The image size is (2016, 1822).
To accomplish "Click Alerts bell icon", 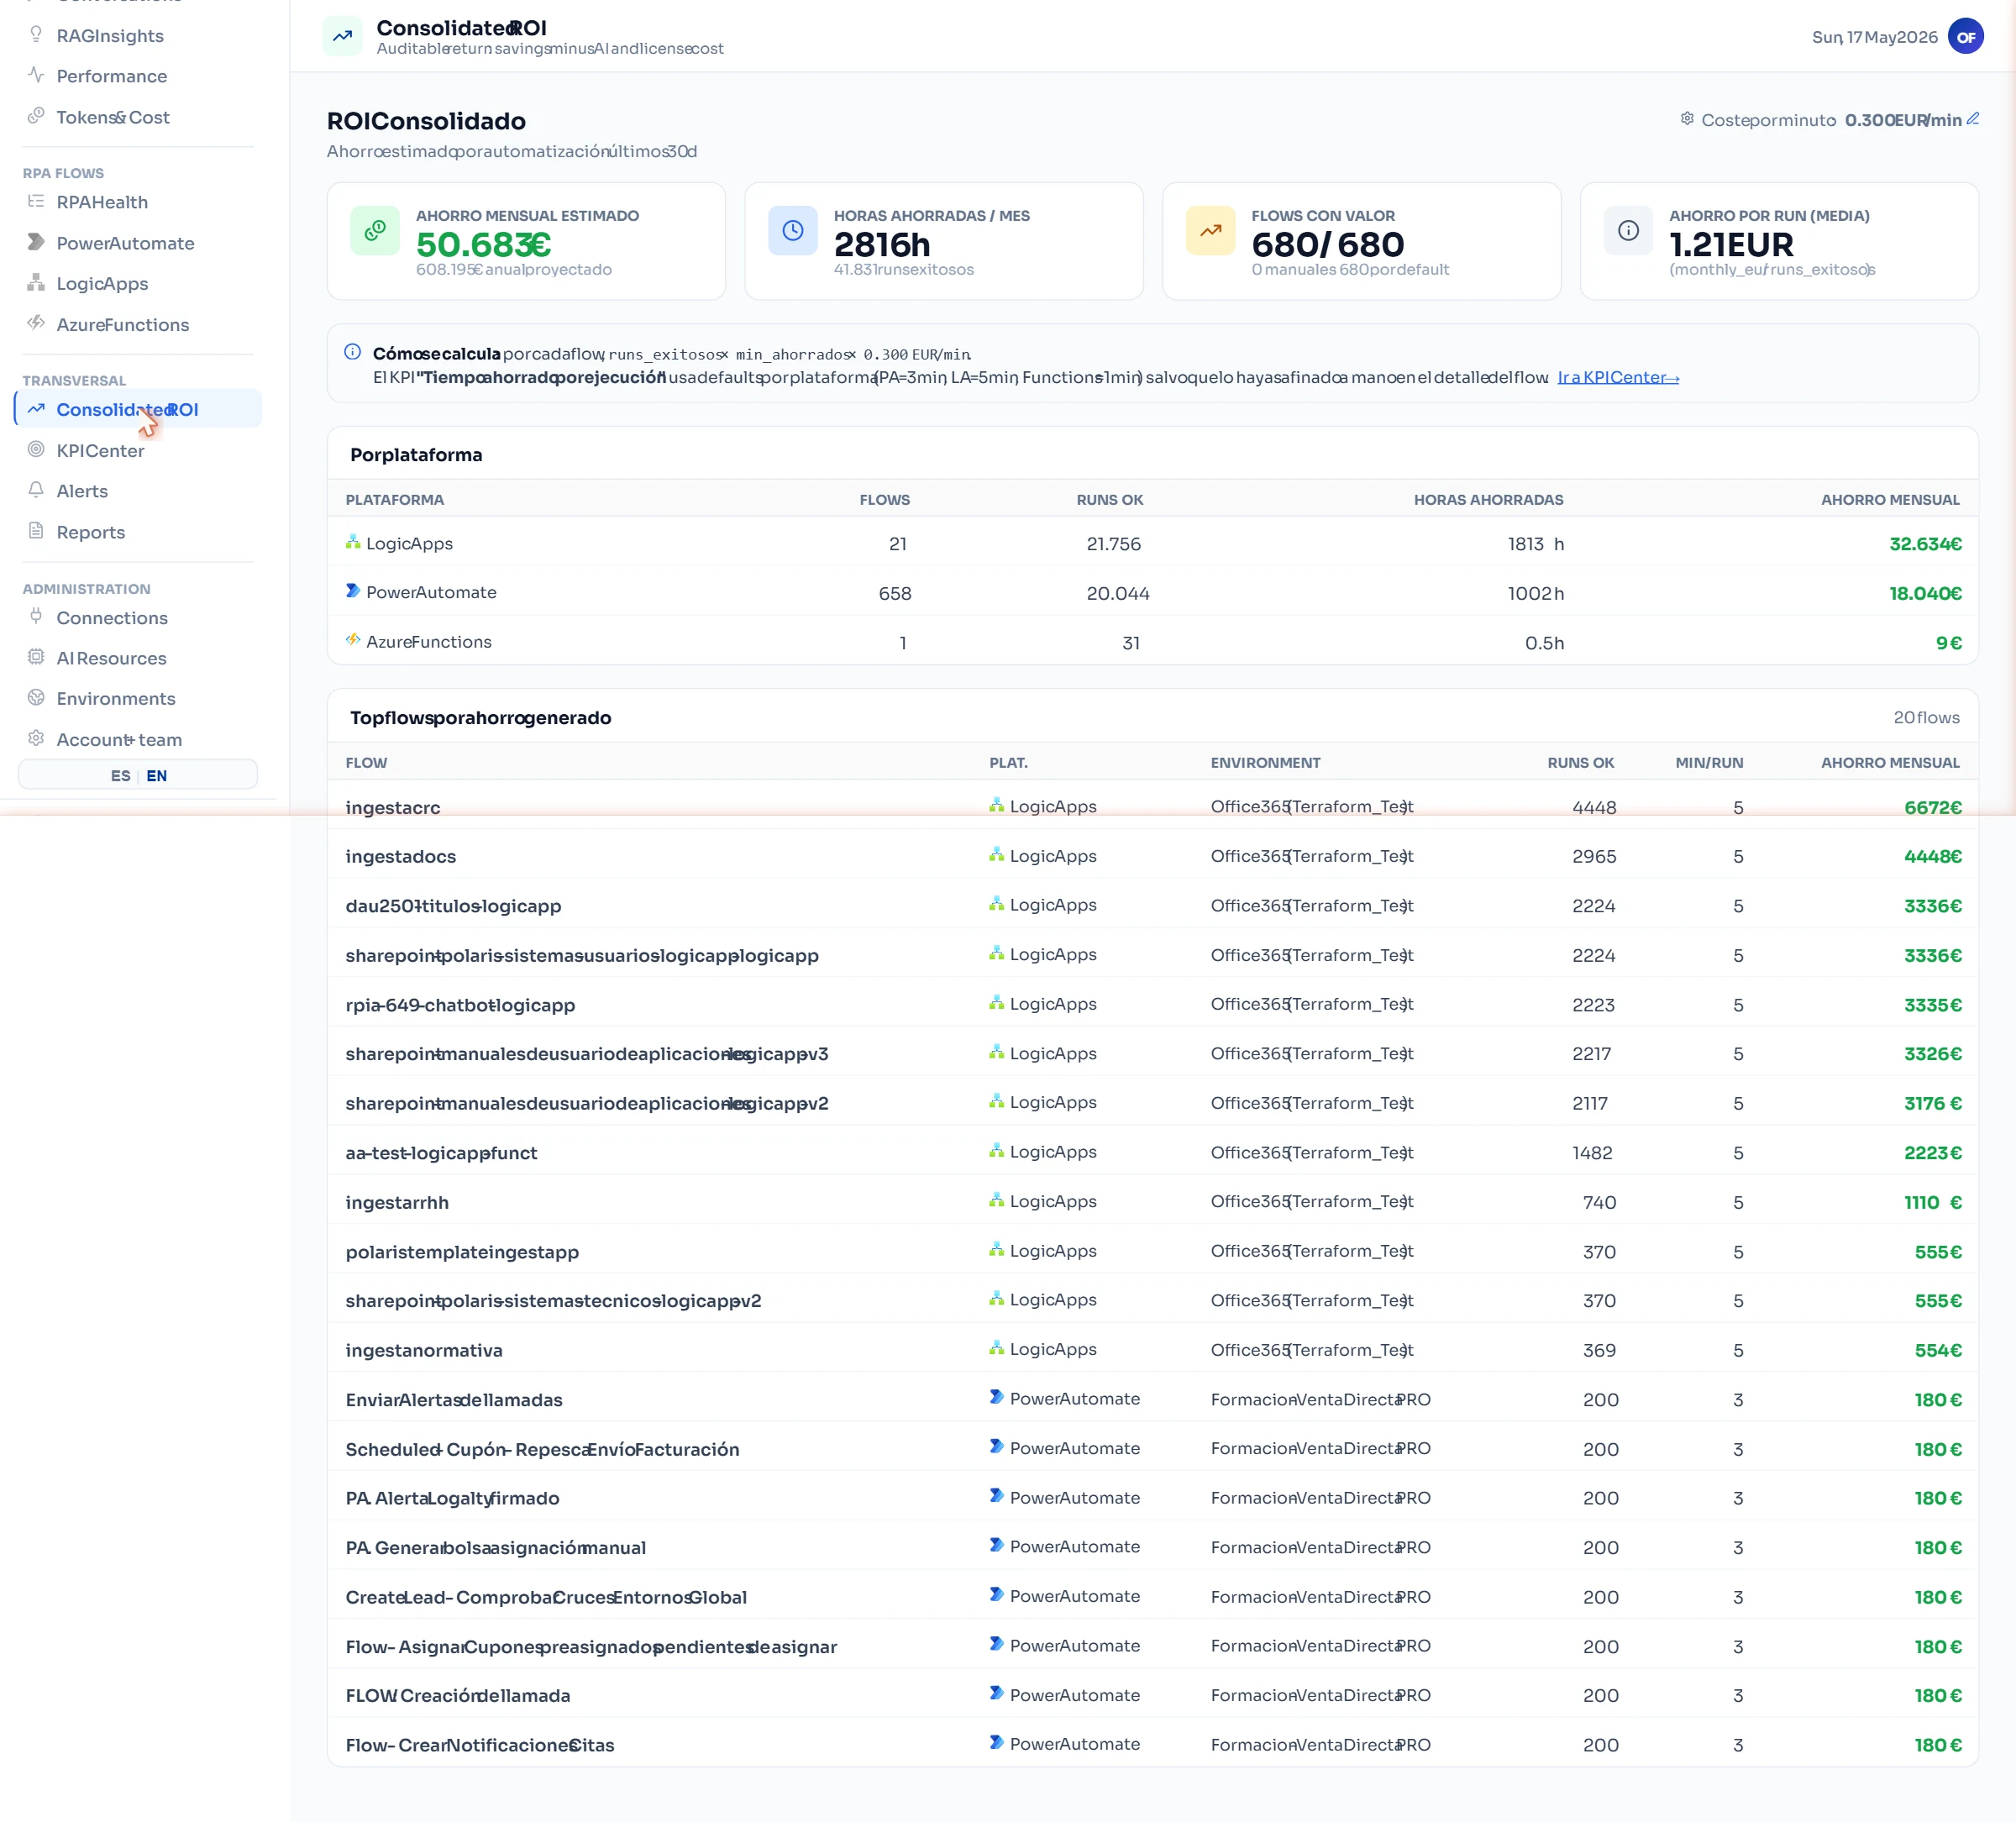I will (36, 490).
